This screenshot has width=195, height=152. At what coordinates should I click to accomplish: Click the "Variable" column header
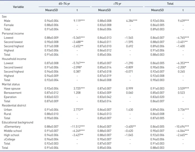click(x=18, y=7)
